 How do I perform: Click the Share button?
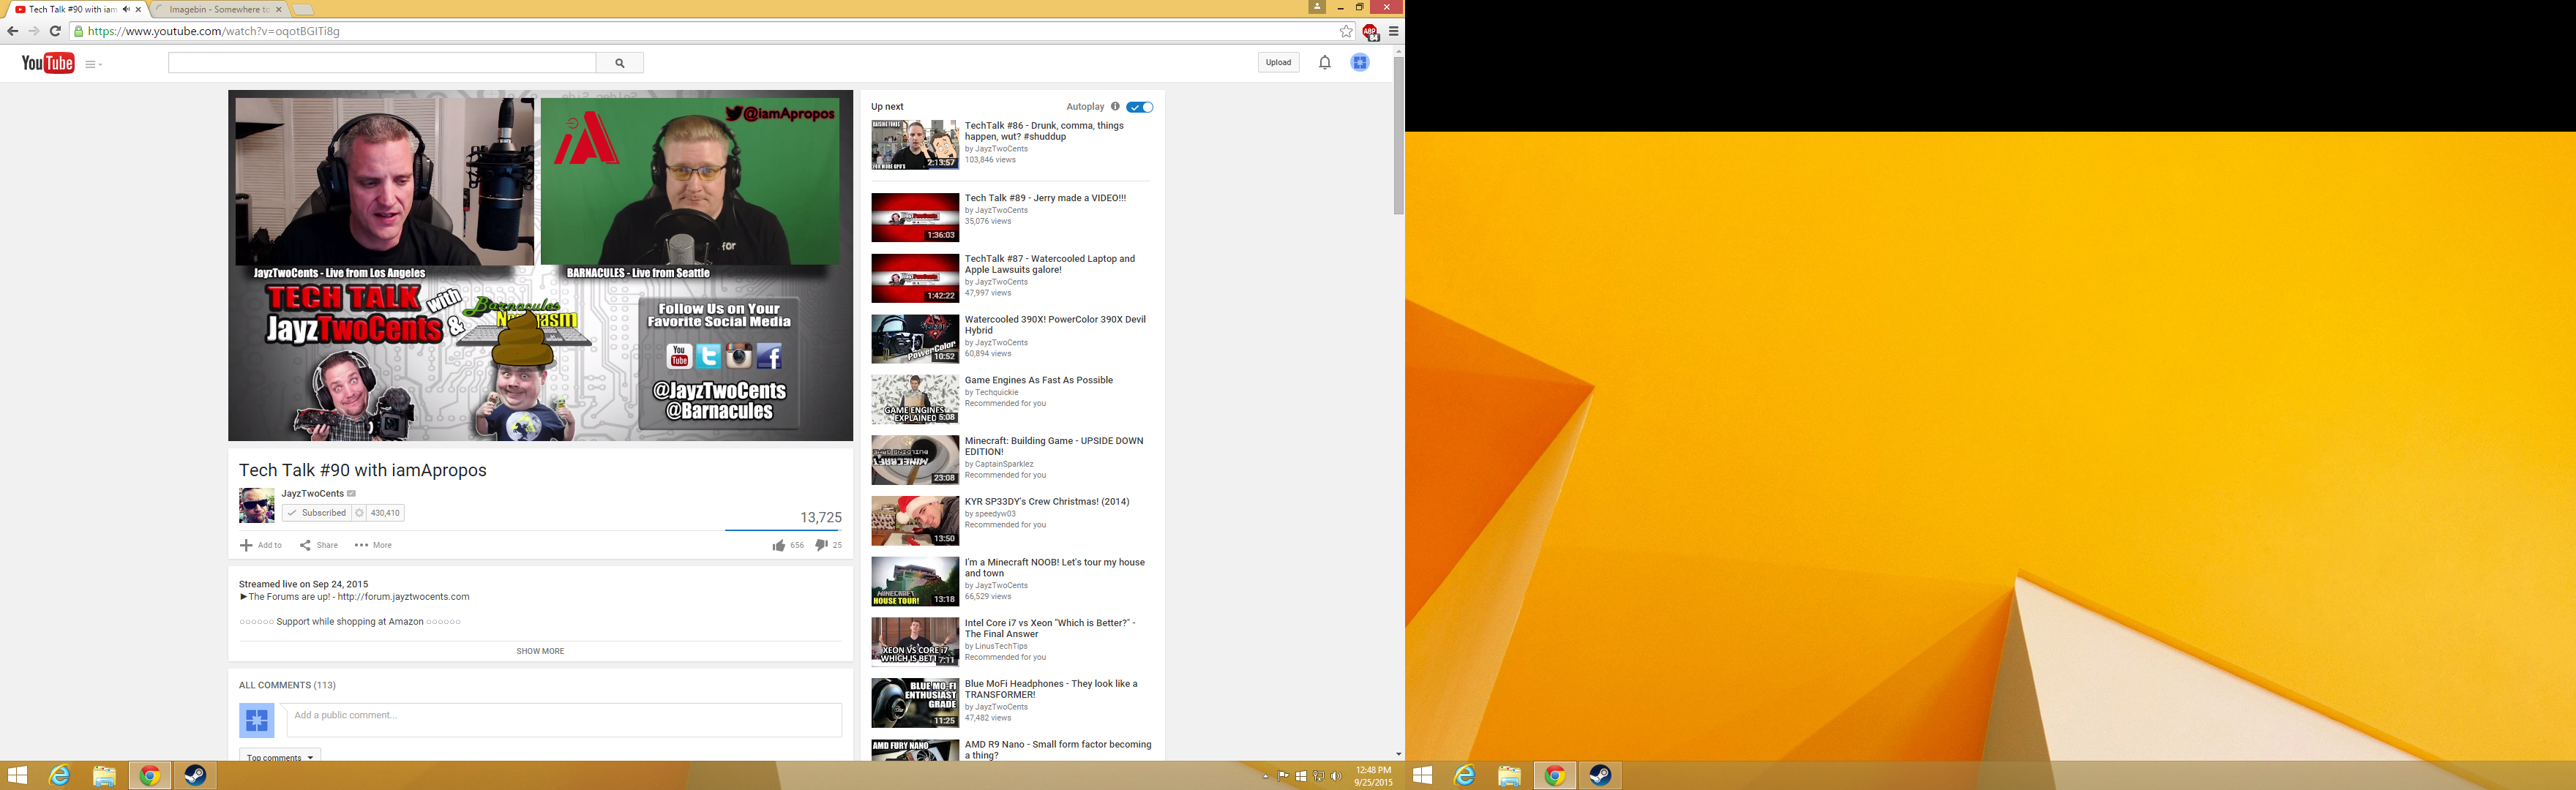[319, 545]
